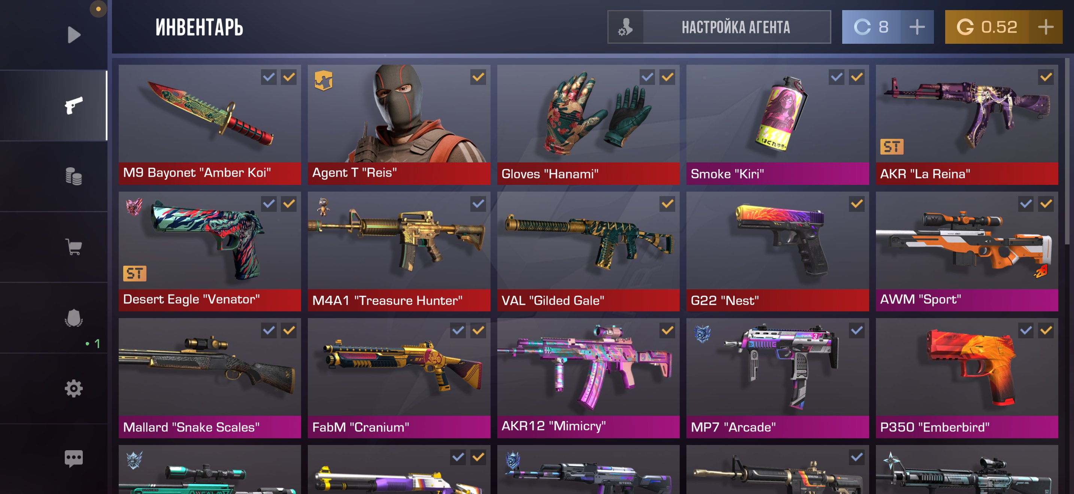This screenshot has height=494, width=1074.
Task: Add gold currency with plus button
Action: (x=1046, y=27)
